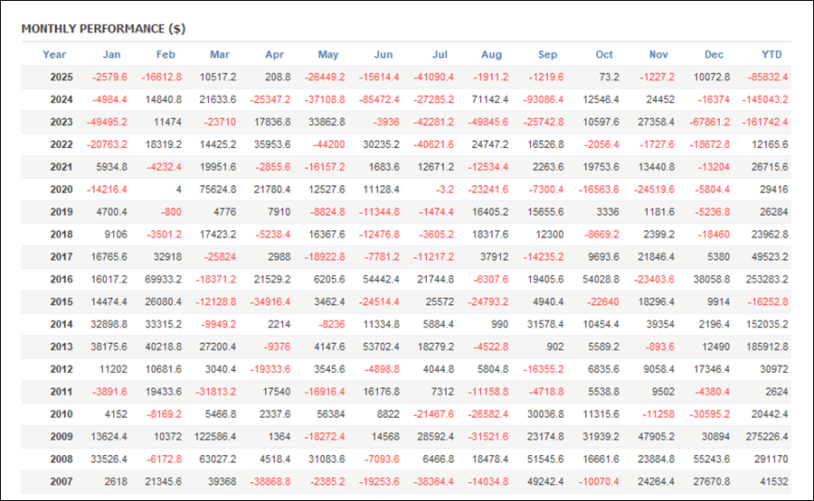The height and width of the screenshot is (501, 814).
Task: Click the Monthly Performance ($) title
Action: (x=103, y=28)
